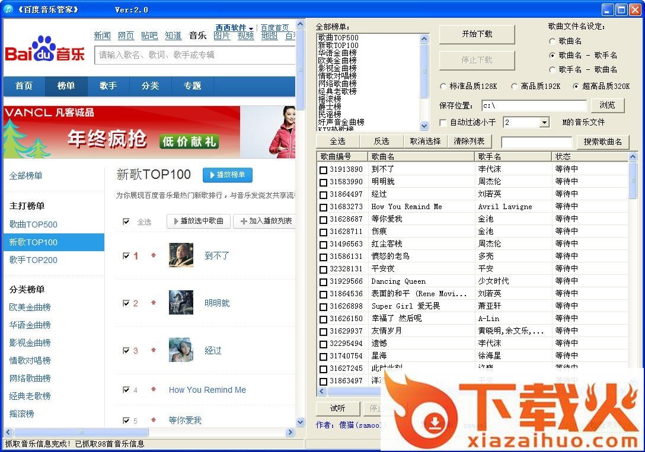Click the red trend arrow beside 明明就
Screen dimensions: 645x452
click(x=154, y=303)
